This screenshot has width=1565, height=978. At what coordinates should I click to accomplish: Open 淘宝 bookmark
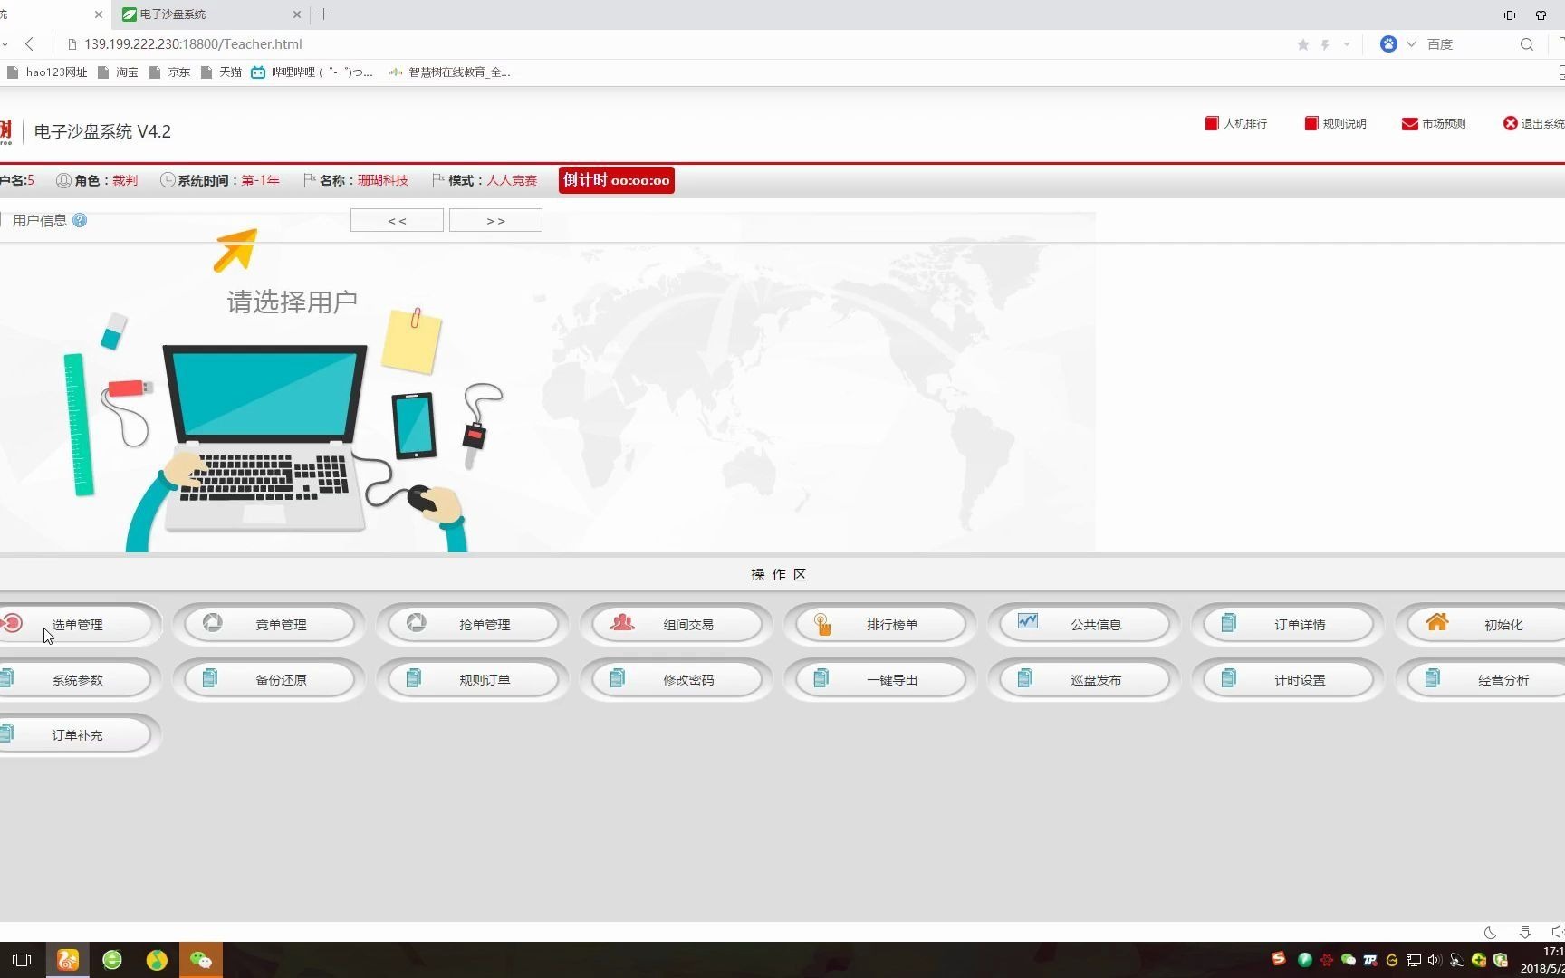point(118,72)
